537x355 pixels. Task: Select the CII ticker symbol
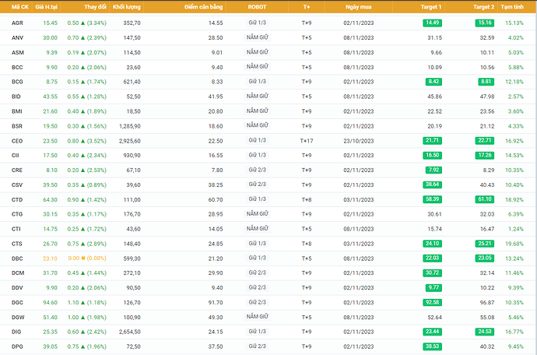pyautogui.click(x=15, y=156)
